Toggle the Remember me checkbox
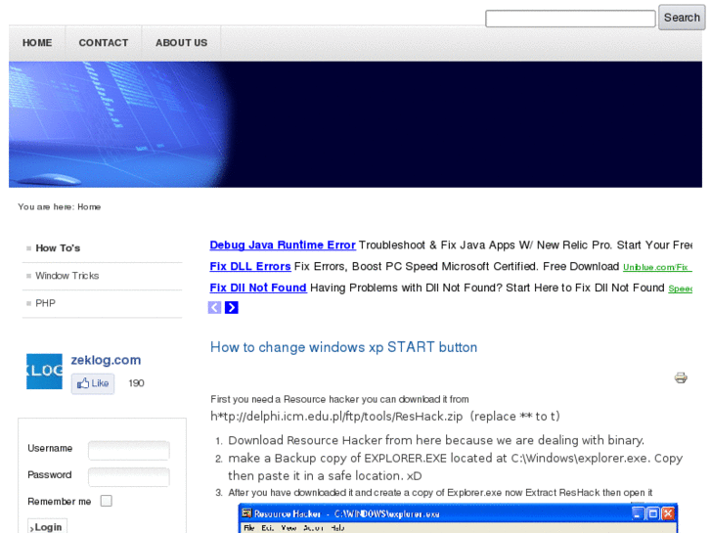 pyautogui.click(x=106, y=501)
